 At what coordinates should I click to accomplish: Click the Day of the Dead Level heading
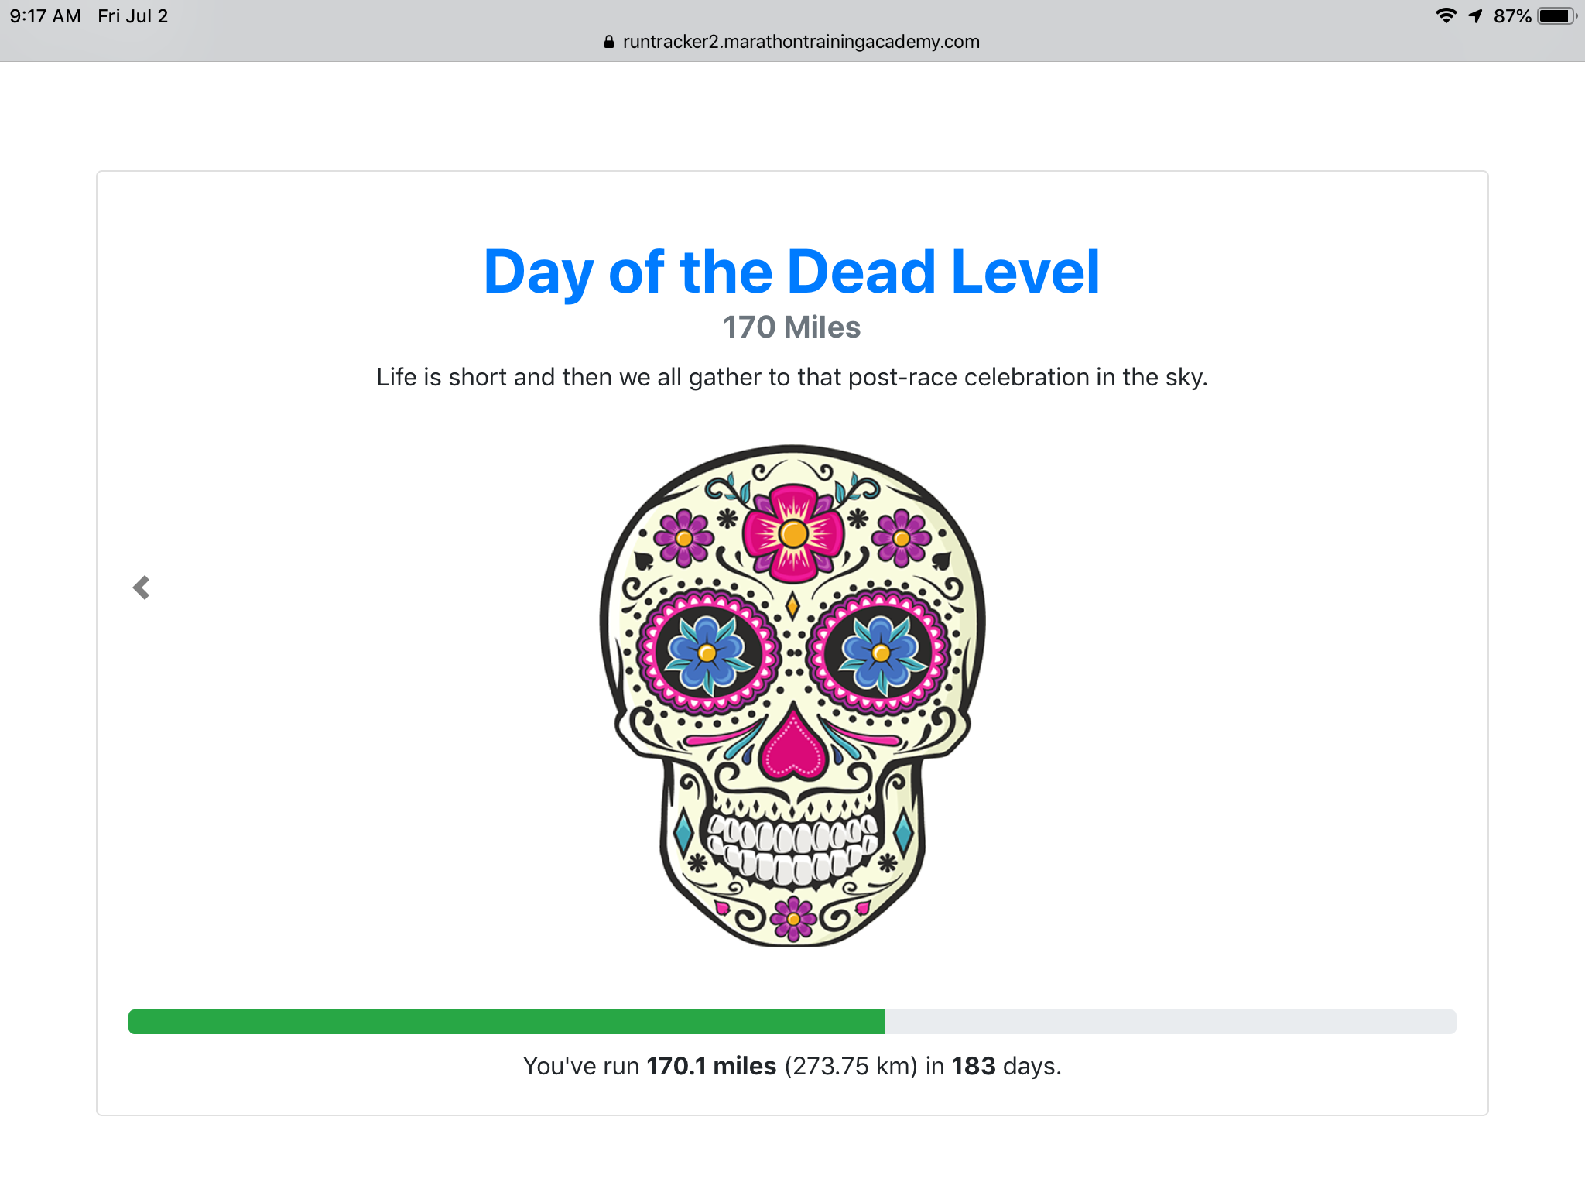(x=791, y=272)
